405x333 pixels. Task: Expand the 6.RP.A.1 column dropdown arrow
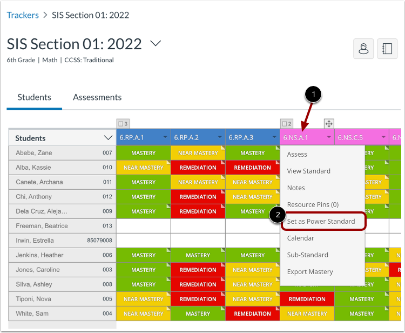[x=165, y=137]
